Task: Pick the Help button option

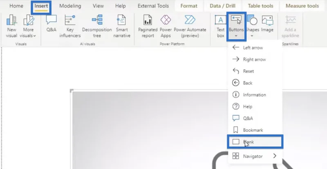Action: coord(255,107)
